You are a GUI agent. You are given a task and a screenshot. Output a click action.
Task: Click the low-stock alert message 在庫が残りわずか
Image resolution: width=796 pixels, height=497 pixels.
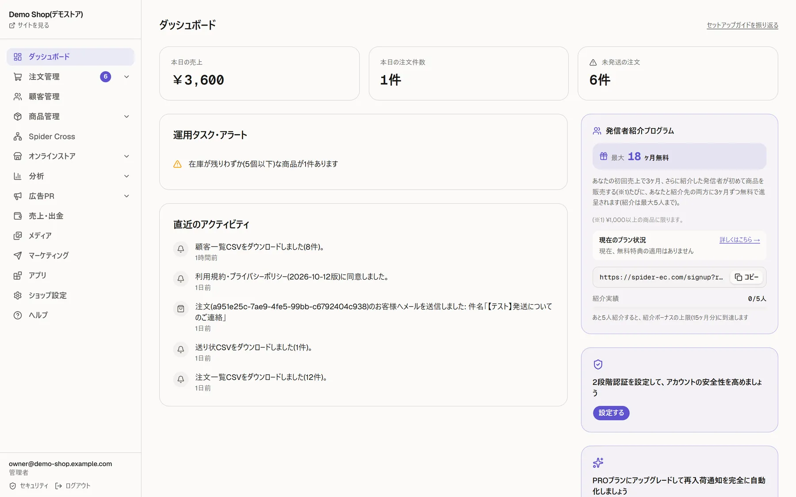pyautogui.click(x=263, y=164)
